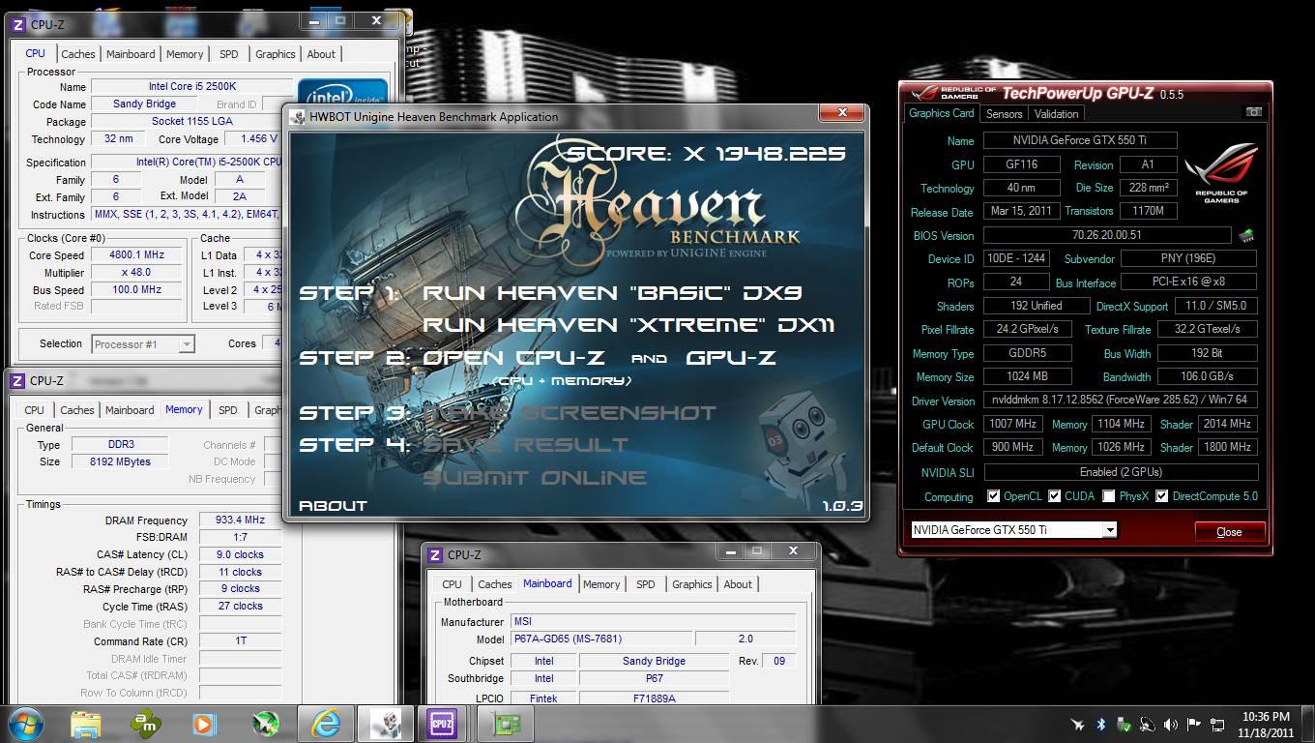The height and width of the screenshot is (743, 1315).
Task: Click the airplane tray icon
Action: (1078, 724)
